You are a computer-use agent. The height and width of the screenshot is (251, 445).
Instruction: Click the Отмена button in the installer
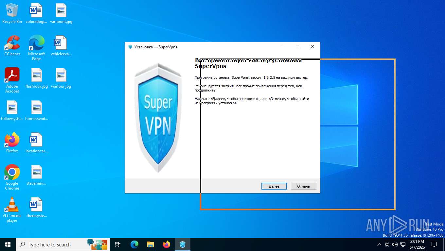click(x=303, y=186)
